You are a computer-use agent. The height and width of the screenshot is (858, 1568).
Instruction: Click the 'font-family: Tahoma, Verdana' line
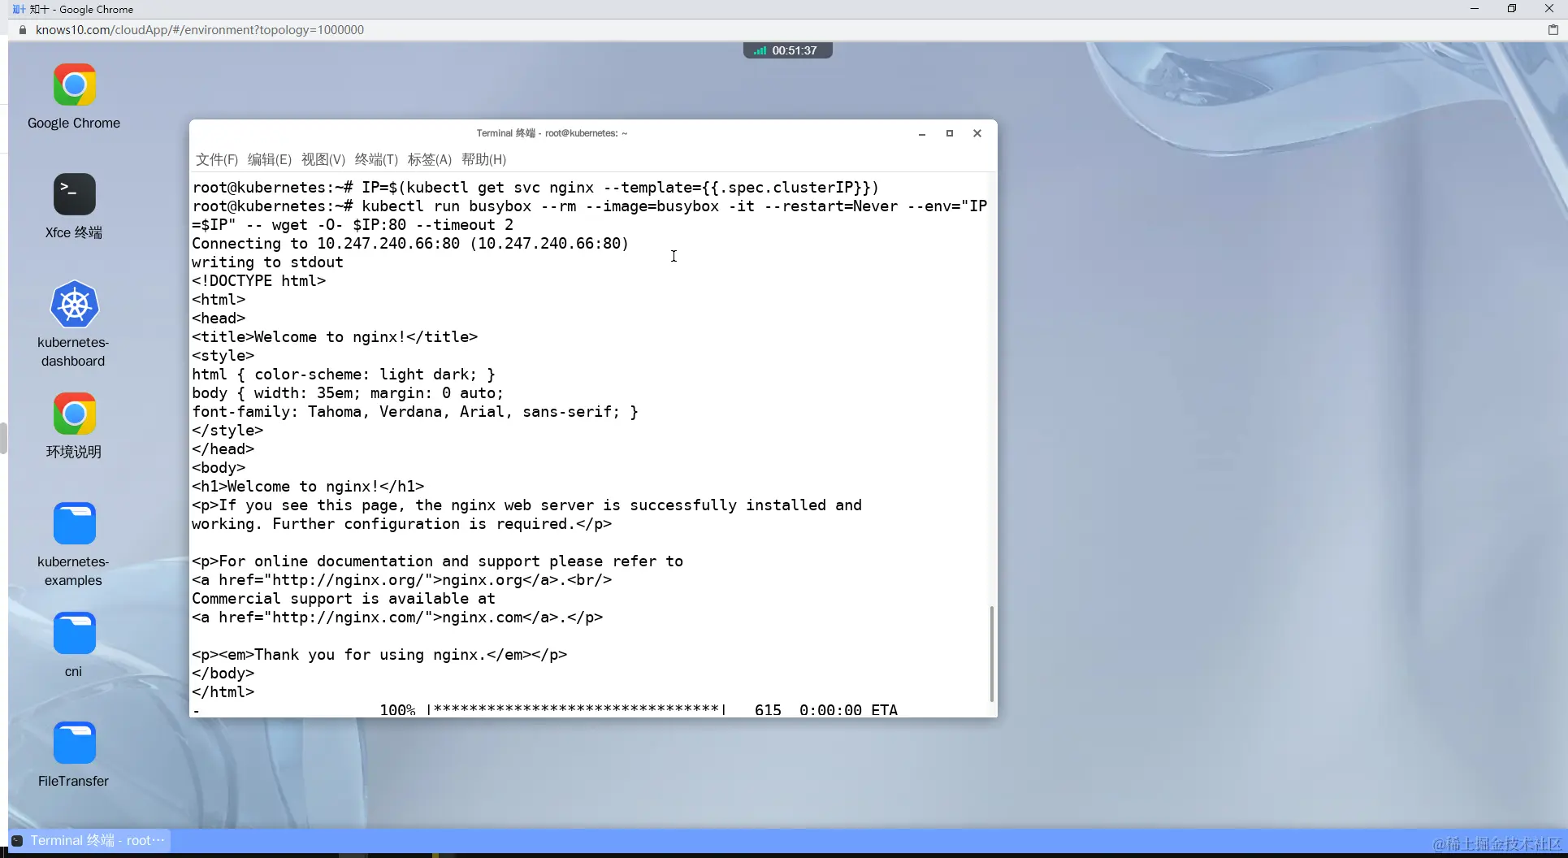[x=415, y=412]
